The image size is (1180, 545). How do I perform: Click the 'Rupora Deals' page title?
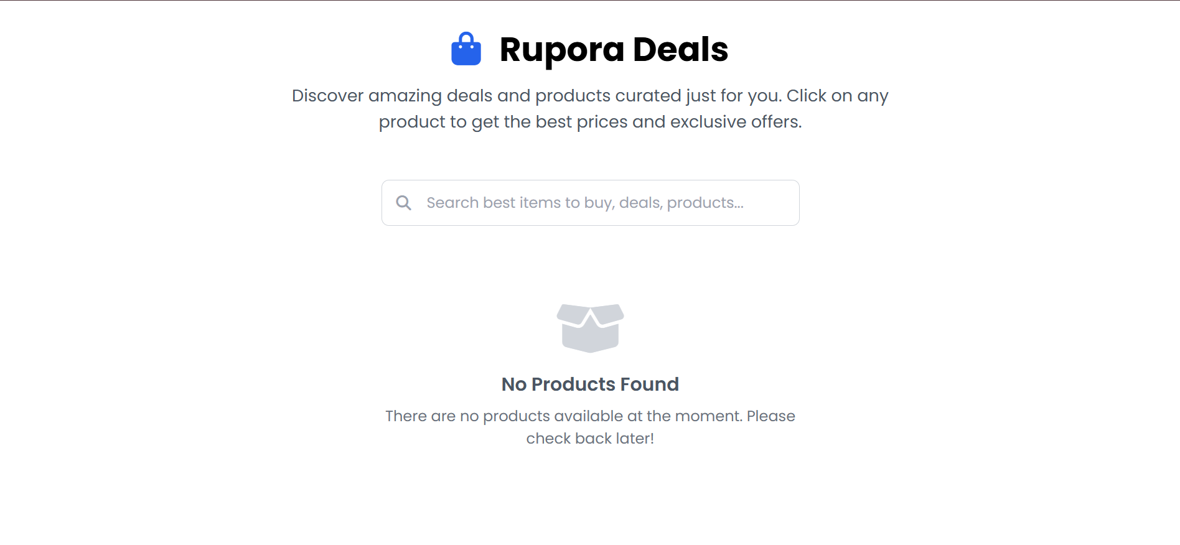pyautogui.click(x=614, y=49)
